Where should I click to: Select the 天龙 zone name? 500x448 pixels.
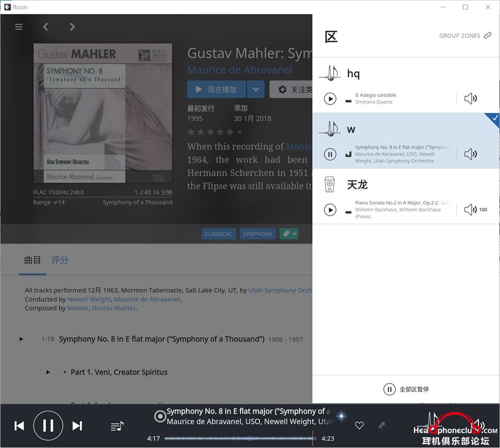click(357, 185)
